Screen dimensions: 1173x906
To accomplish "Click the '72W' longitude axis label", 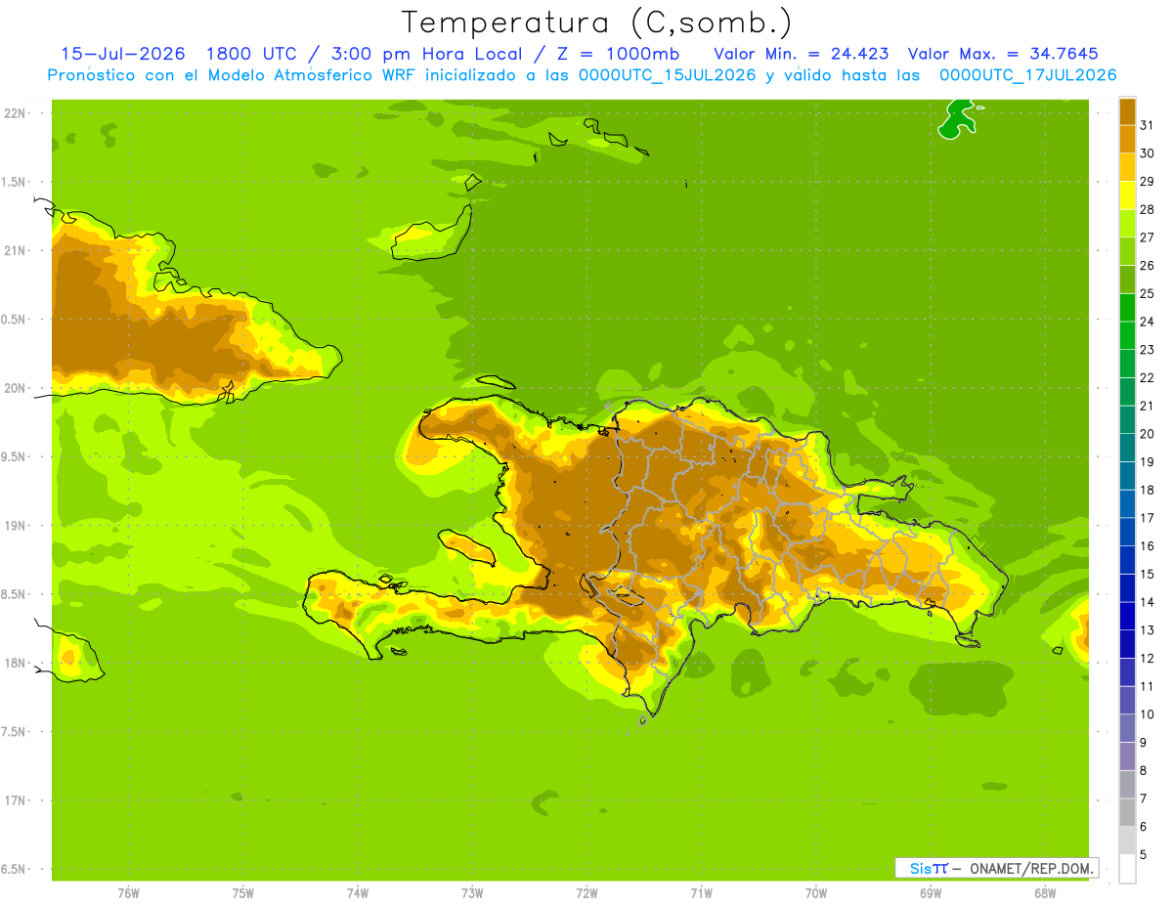I will tap(586, 893).
